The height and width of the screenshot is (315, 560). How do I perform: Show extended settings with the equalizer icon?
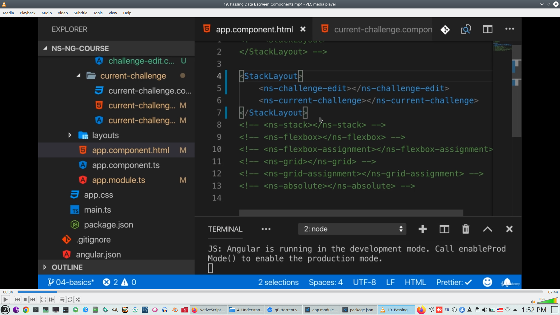coord(51,300)
